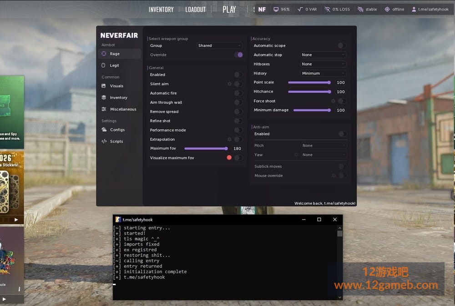Open the INVENTORY game menu
This screenshot has width=455, height=306.
tap(161, 10)
